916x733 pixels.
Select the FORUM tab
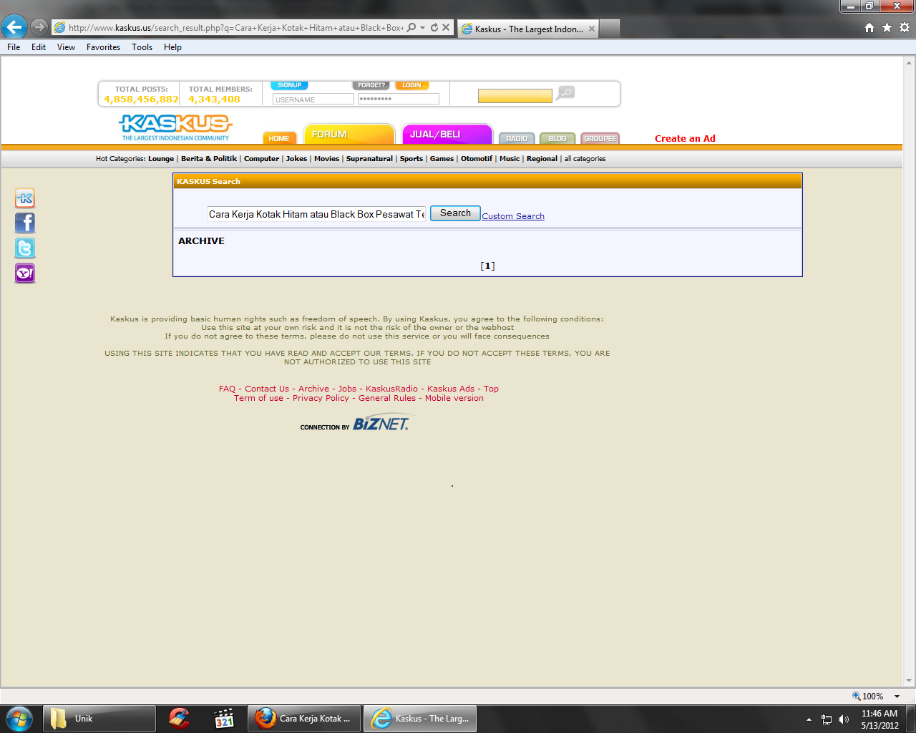click(x=349, y=134)
